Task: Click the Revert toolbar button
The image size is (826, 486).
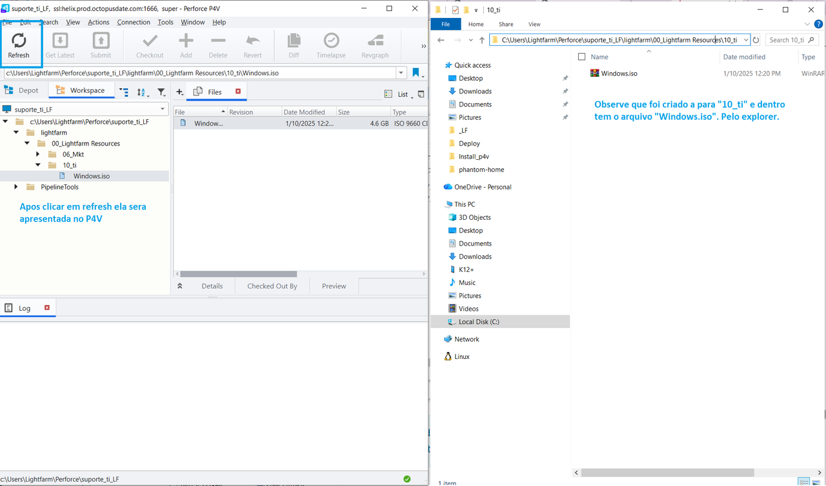Action: click(253, 46)
